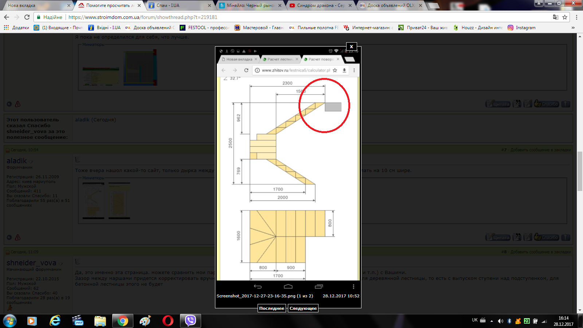Open Chrome's three-dot menu
The width and height of the screenshot is (583, 328).
click(x=576, y=17)
